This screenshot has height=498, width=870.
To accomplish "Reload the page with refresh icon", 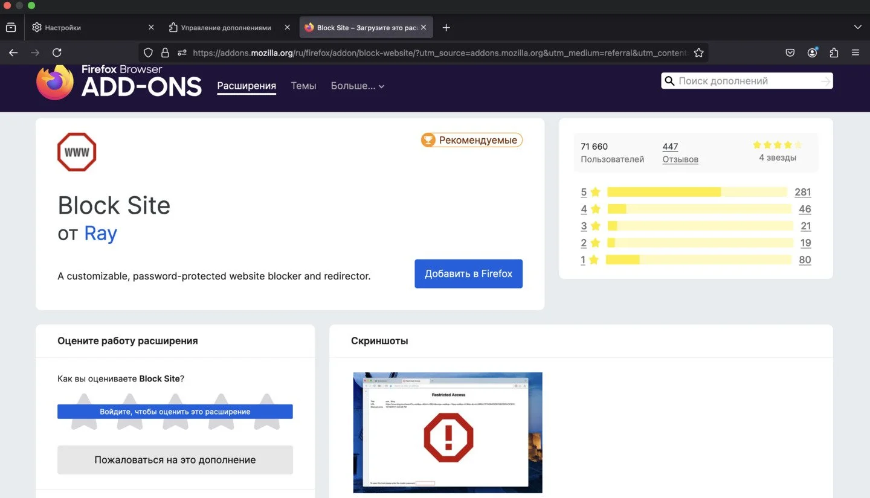I will tap(57, 53).
